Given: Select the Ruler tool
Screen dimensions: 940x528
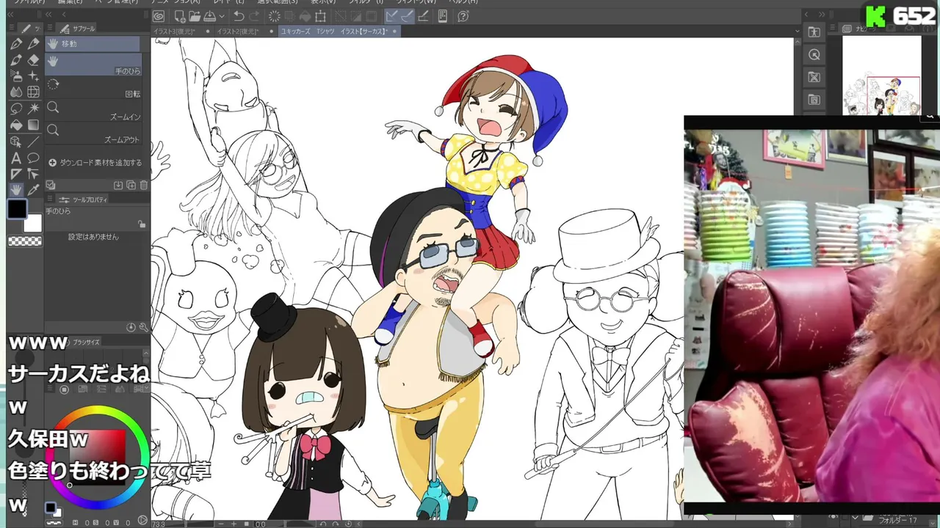Looking at the screenshot, I should click(x=15, y=174).
